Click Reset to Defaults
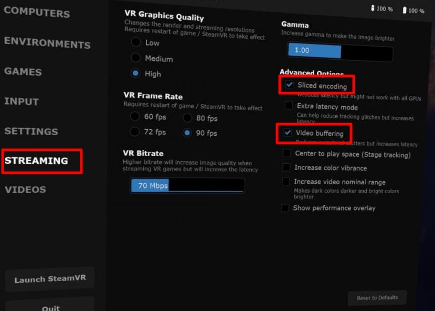This screenshot has height=311, width=435. (x=377, y=298)
